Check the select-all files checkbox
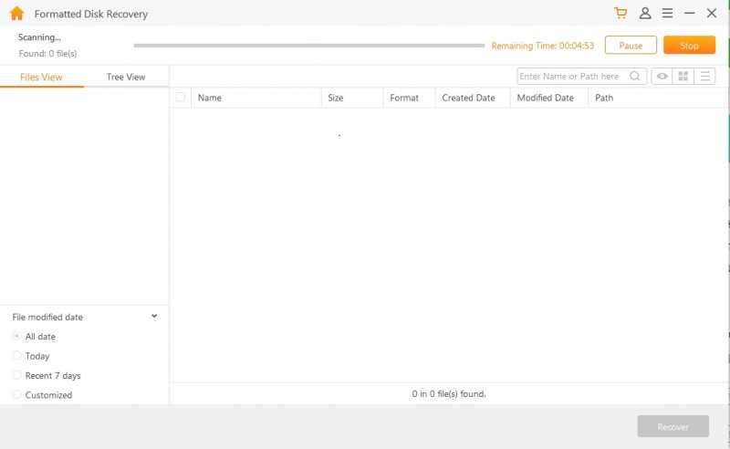The image size is (730, 449). click(180, 98)
